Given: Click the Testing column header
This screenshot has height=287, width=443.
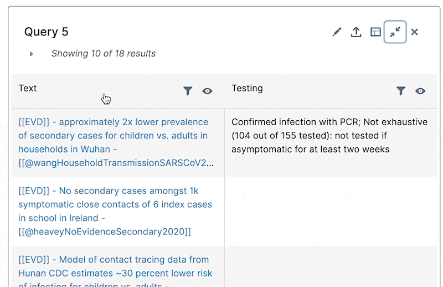Looking at the screenshot, I should [x=247, y=88].
